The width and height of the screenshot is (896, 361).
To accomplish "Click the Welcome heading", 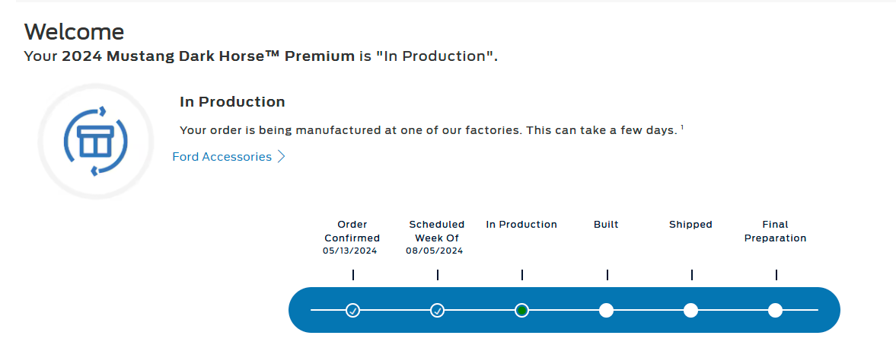I will pos(75,31).
